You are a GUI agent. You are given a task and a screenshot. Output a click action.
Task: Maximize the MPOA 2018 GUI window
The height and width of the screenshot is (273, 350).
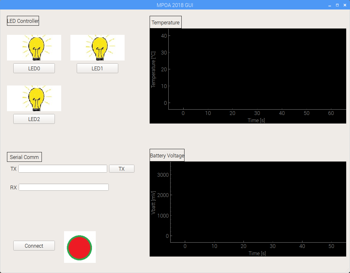click(x=337, y=5)
